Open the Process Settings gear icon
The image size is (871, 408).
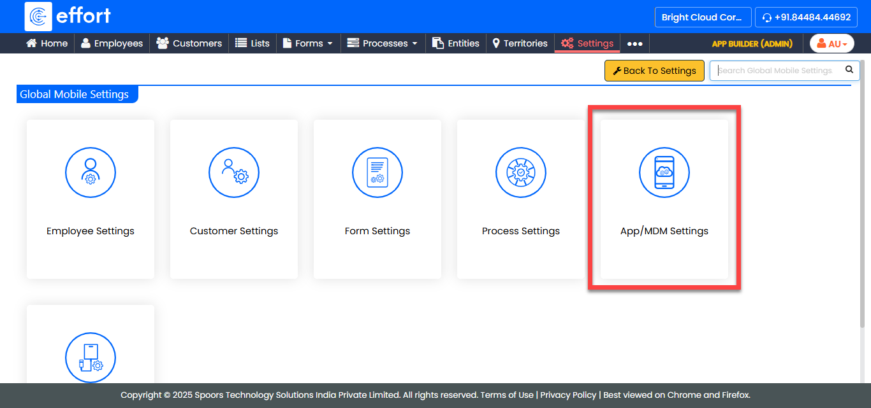coord(521,172)
